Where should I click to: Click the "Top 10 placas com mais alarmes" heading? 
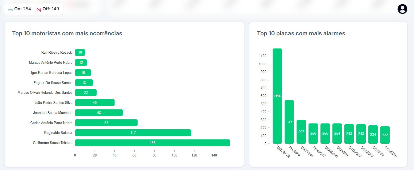[x=301, y=33]
